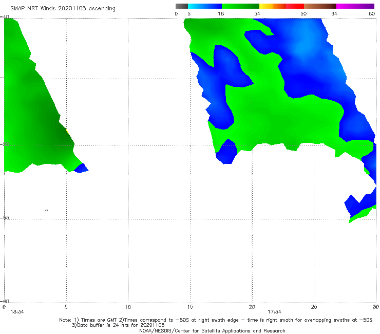Click the color bar label '50'
380x334 pixels.
(x=303, y=14)
